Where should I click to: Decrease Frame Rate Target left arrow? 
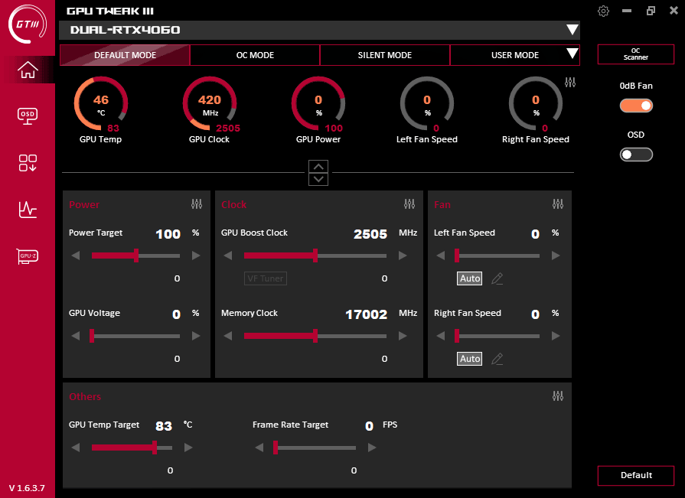[259, 448]
